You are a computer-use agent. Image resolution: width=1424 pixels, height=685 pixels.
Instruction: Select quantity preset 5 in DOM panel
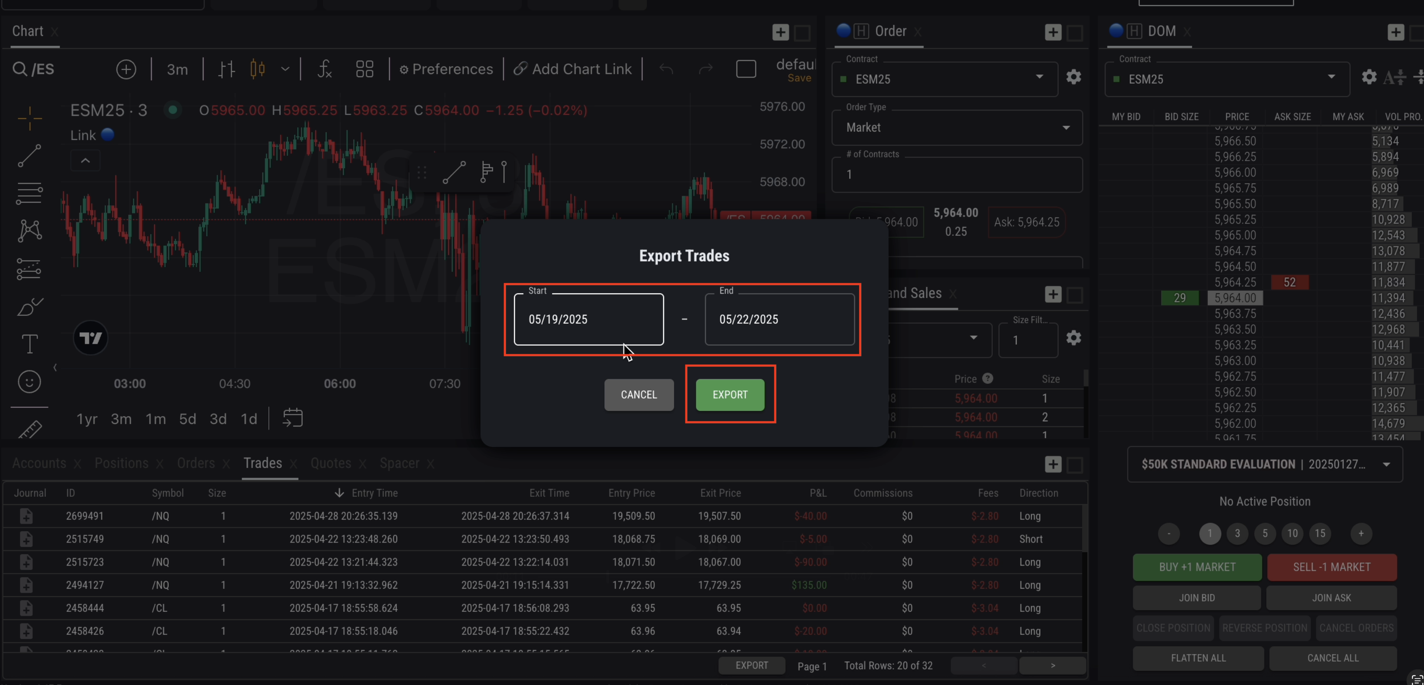[x=1265, y=534]
